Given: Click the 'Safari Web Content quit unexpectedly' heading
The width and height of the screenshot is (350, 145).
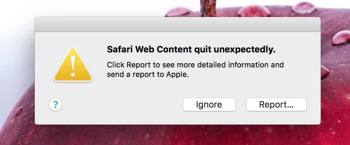Looking at the screenshot, I should [191, 50].
